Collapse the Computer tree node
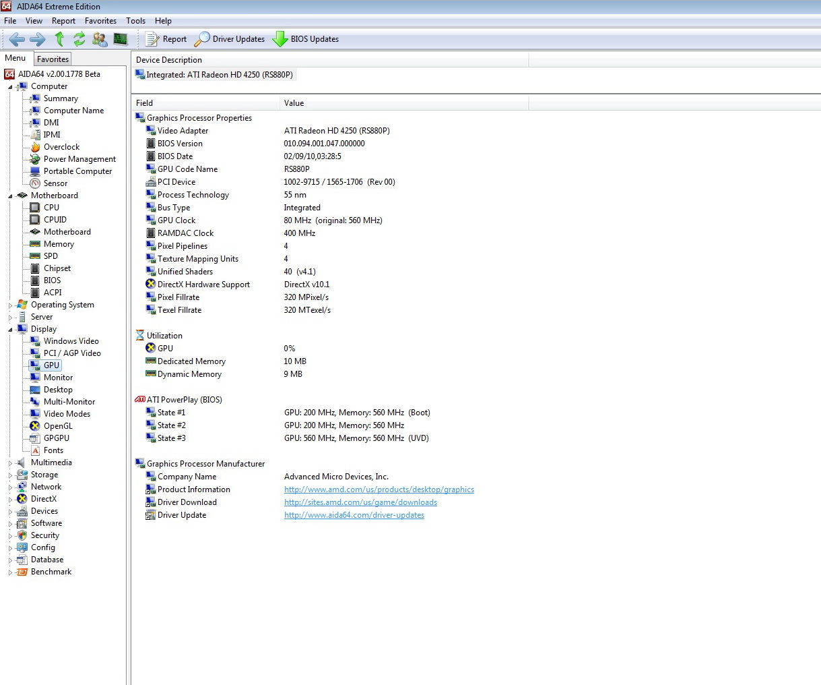The image size is (821, 685). pos(10,87)
